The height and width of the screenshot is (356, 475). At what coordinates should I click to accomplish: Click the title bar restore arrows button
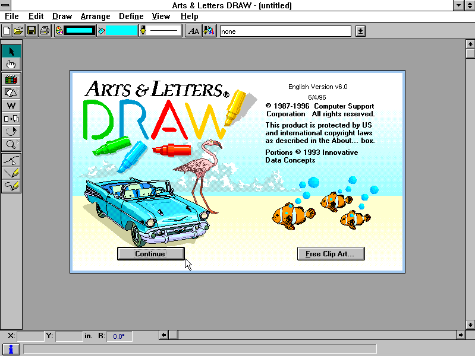(x=470, y=5)
